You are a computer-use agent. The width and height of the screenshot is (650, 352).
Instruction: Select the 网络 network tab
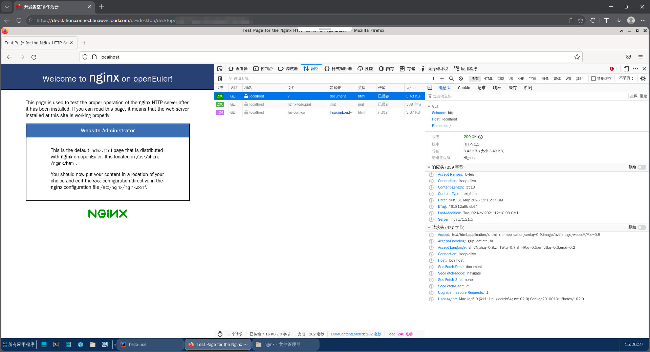(x=311, y=69)
